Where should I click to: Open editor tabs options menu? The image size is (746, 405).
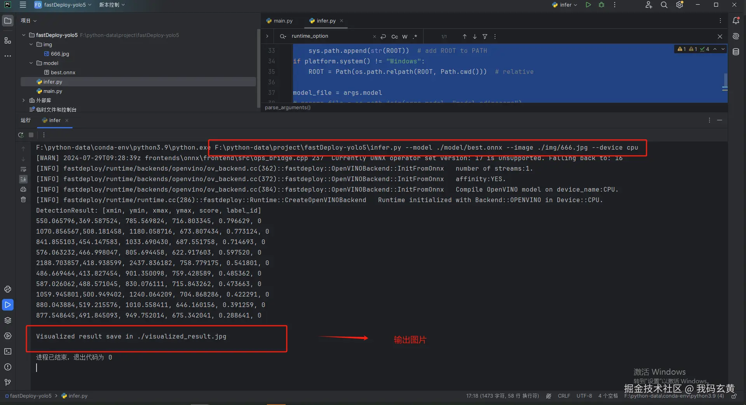[x=720, y=21]
